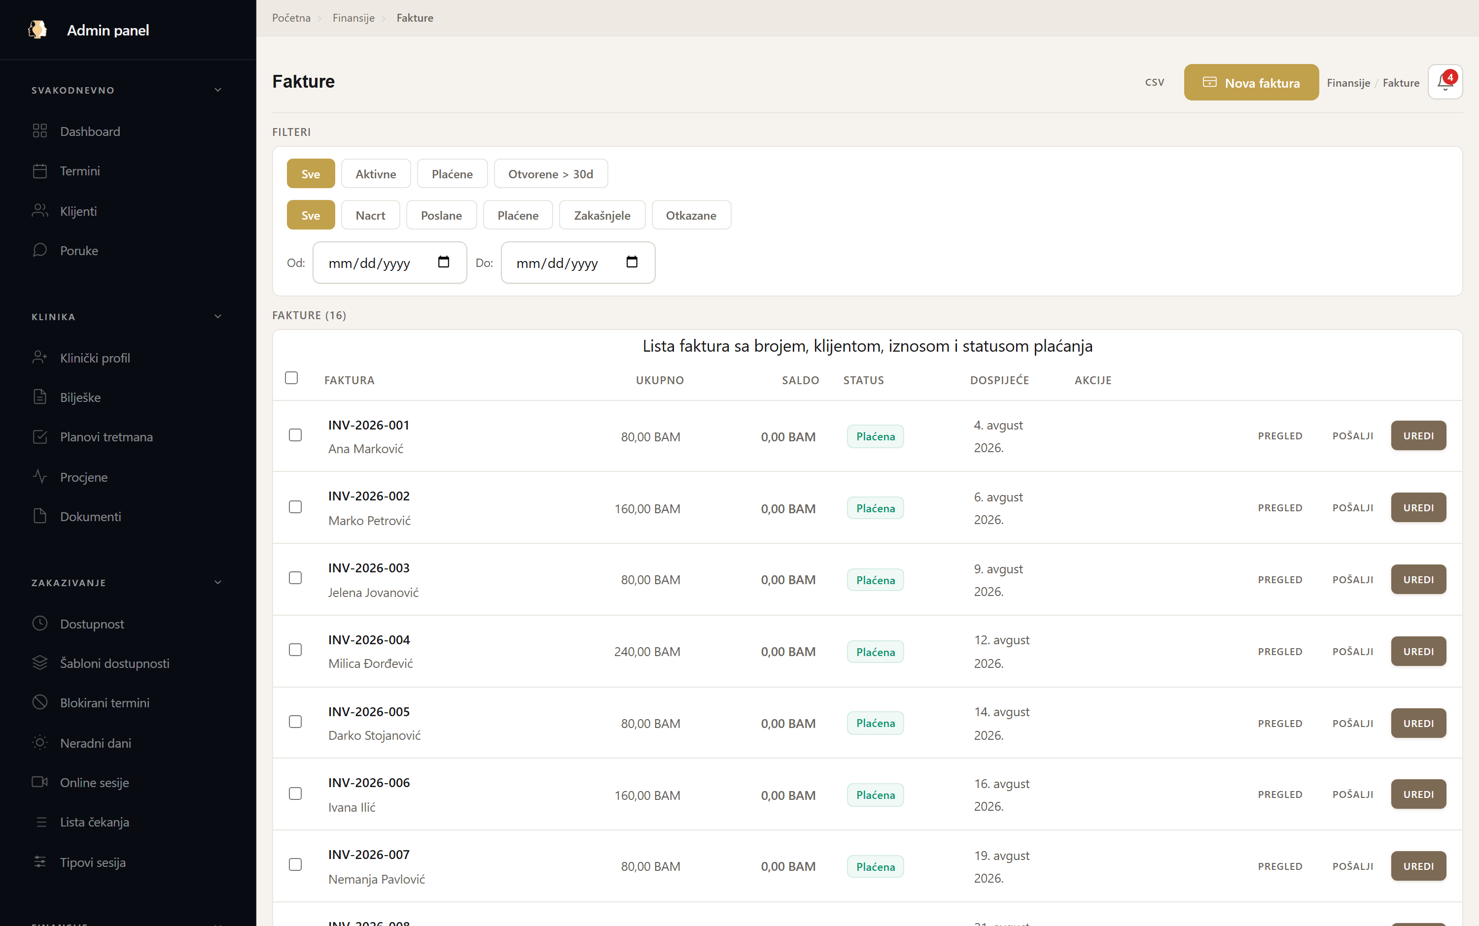The height and width of the screenshot is (926, 1479).
Task: Click invoice number INV-2026-006
Action: [x=369, y=782]
